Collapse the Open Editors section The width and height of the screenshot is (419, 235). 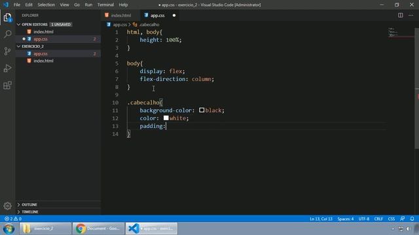pos(19,25)
